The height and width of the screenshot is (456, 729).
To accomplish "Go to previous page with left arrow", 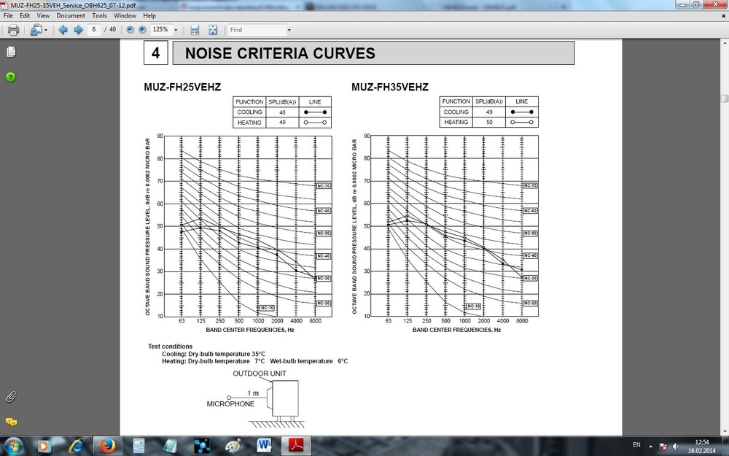I will [x=63, y=30].
